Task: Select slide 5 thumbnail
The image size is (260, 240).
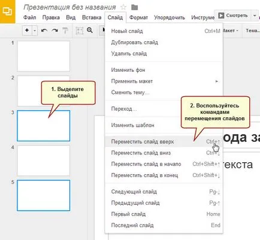Action: (44, 195)
